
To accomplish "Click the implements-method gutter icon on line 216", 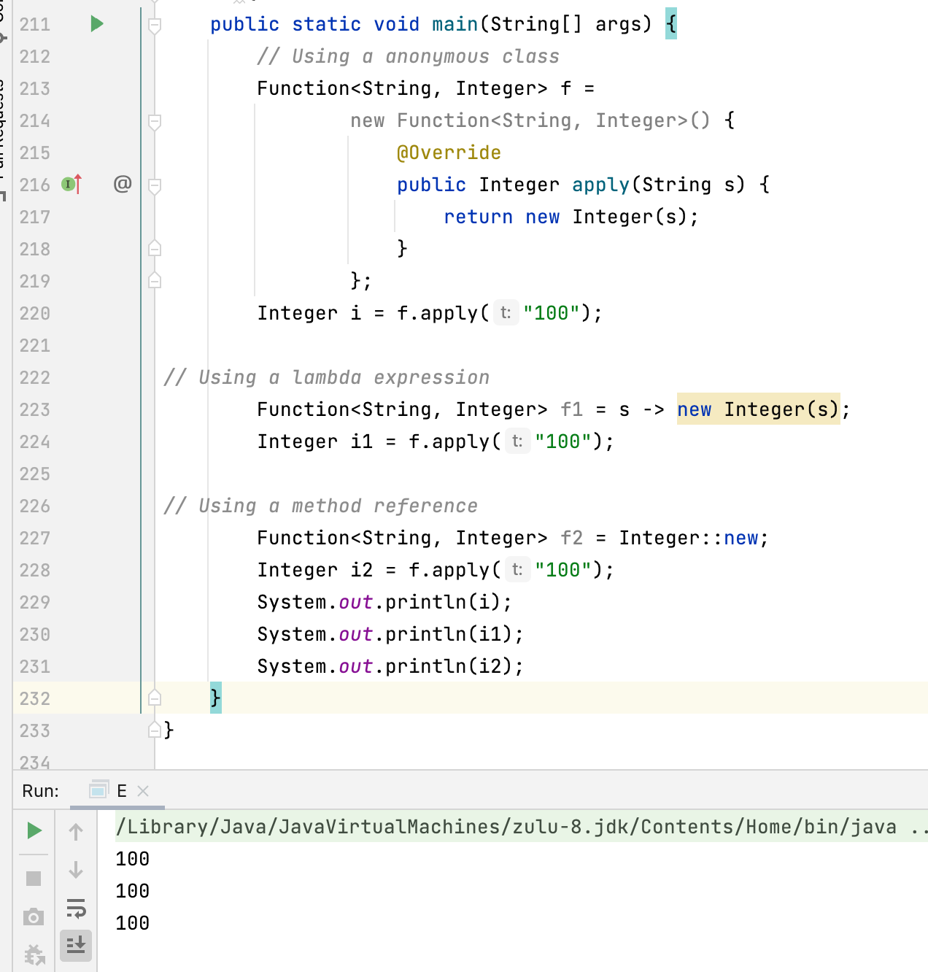I will (x=71, y=185).
